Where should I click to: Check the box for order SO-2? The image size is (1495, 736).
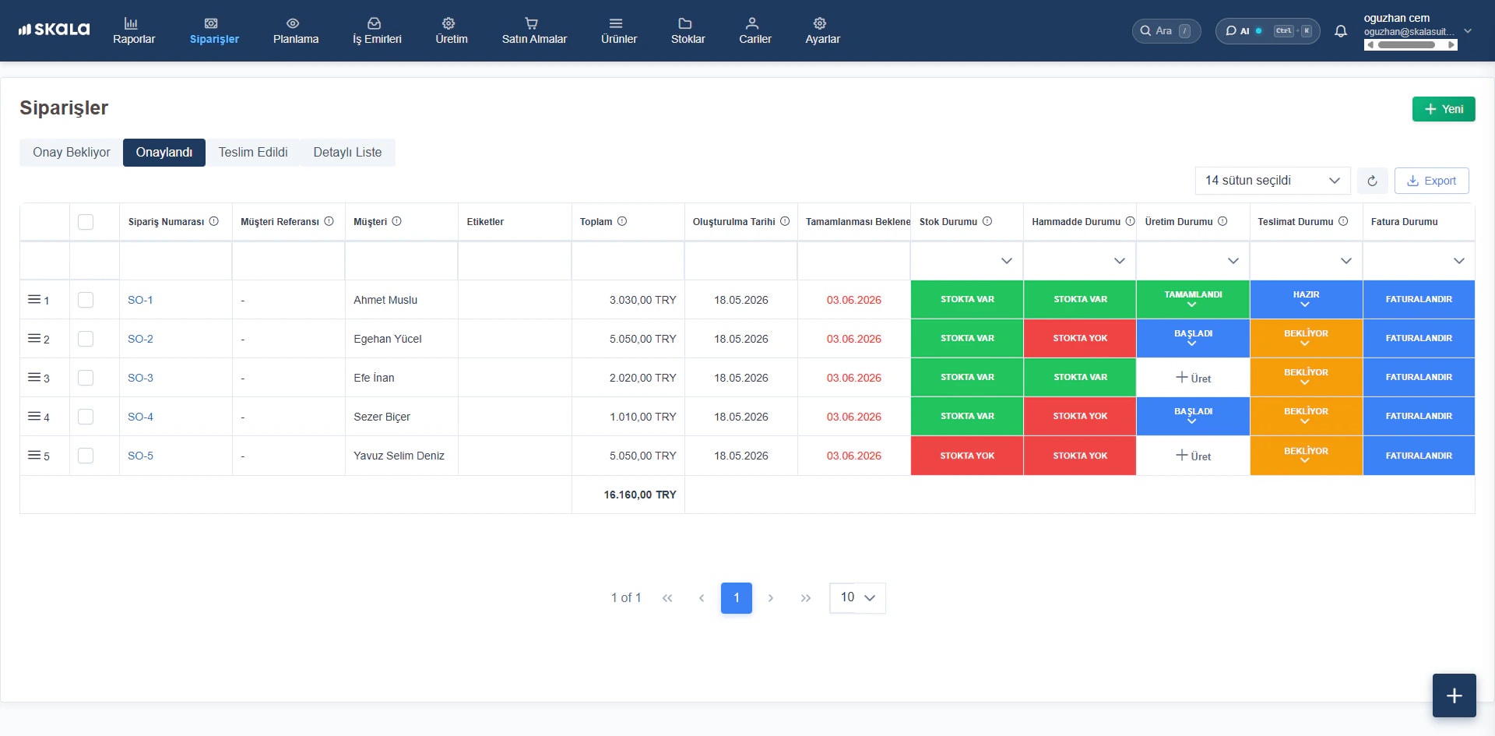pos(86,339)
